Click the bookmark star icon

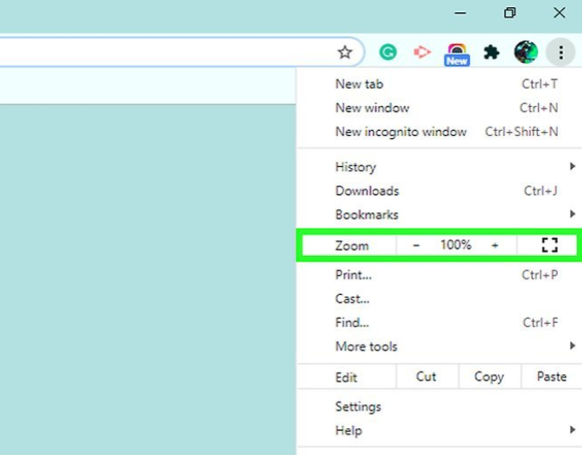(345, 53)
